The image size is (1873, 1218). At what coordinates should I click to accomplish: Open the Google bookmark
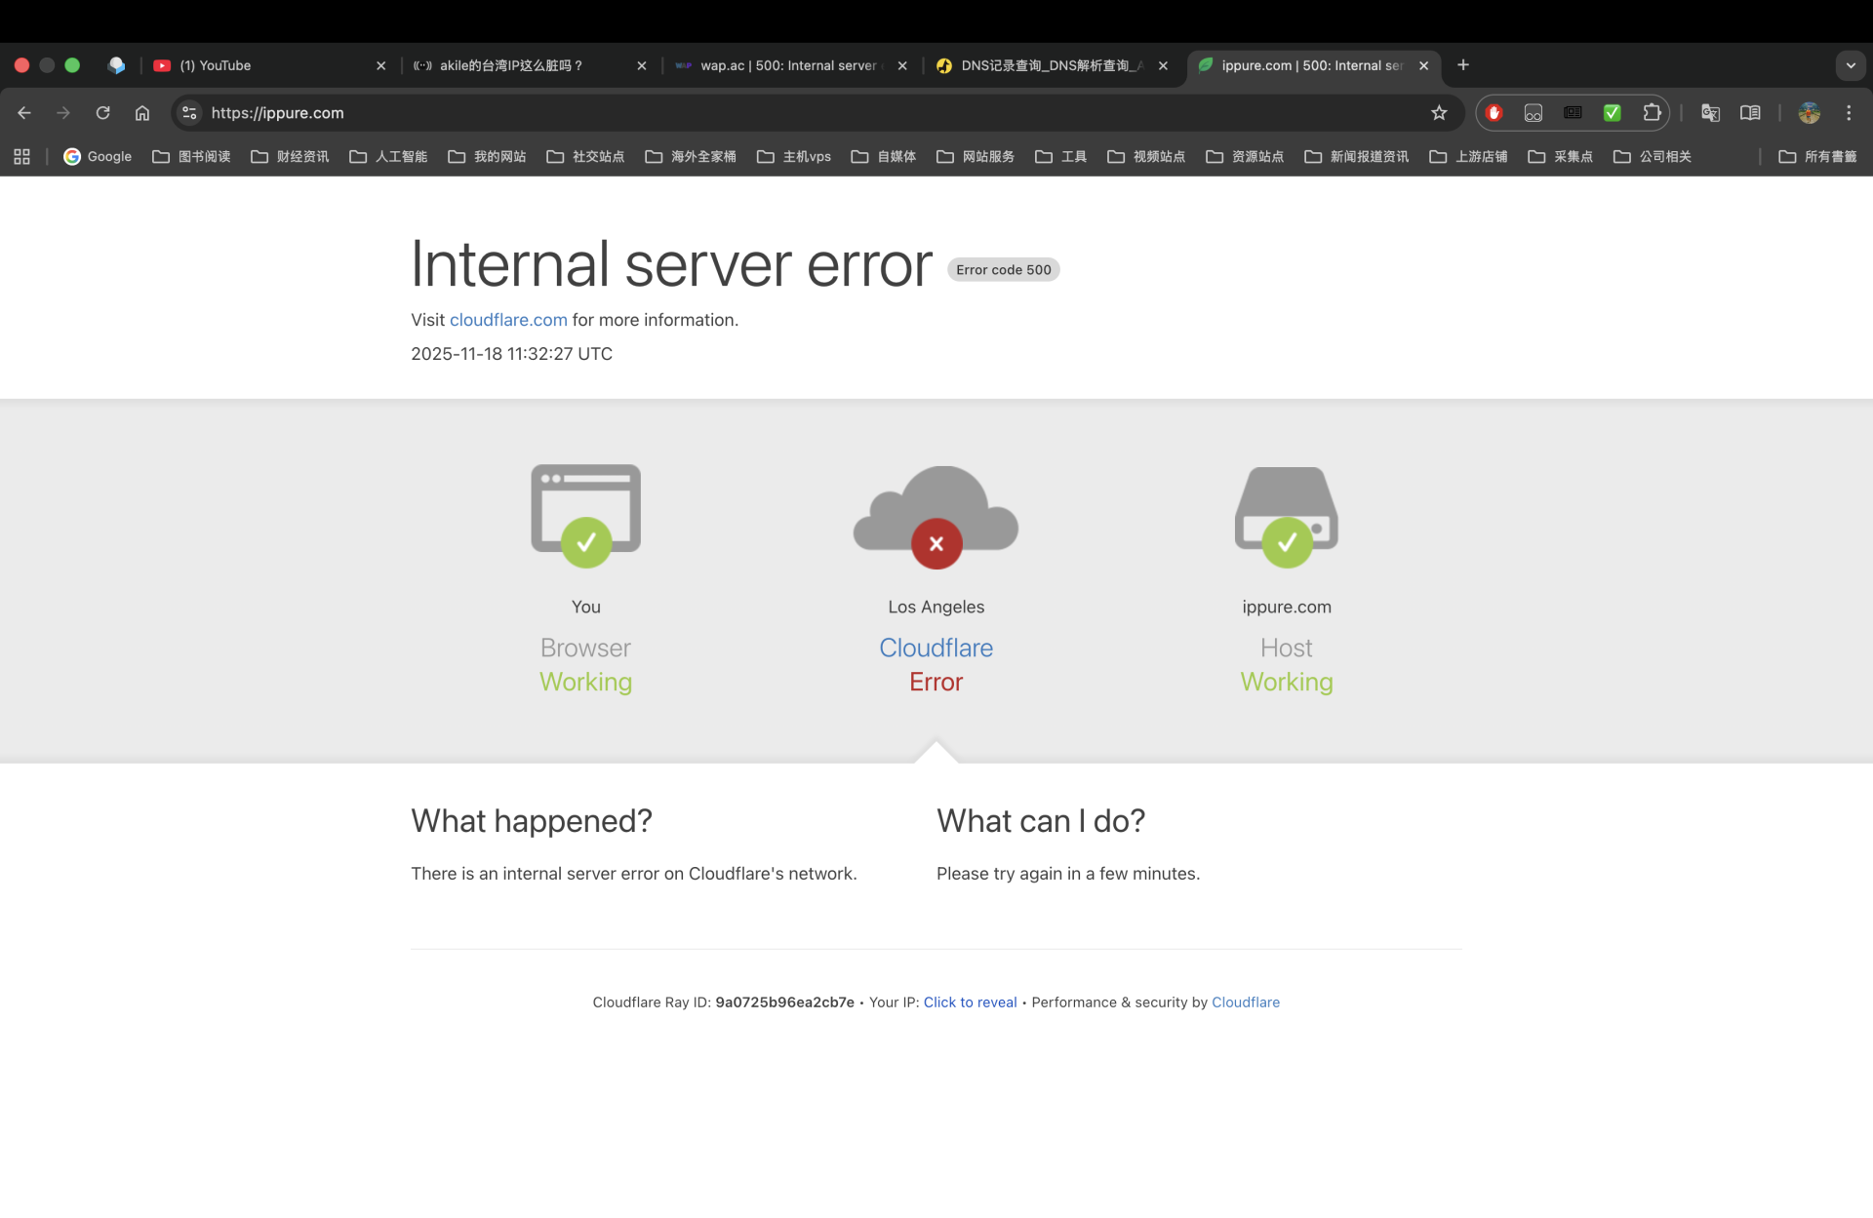pos(98,156)
